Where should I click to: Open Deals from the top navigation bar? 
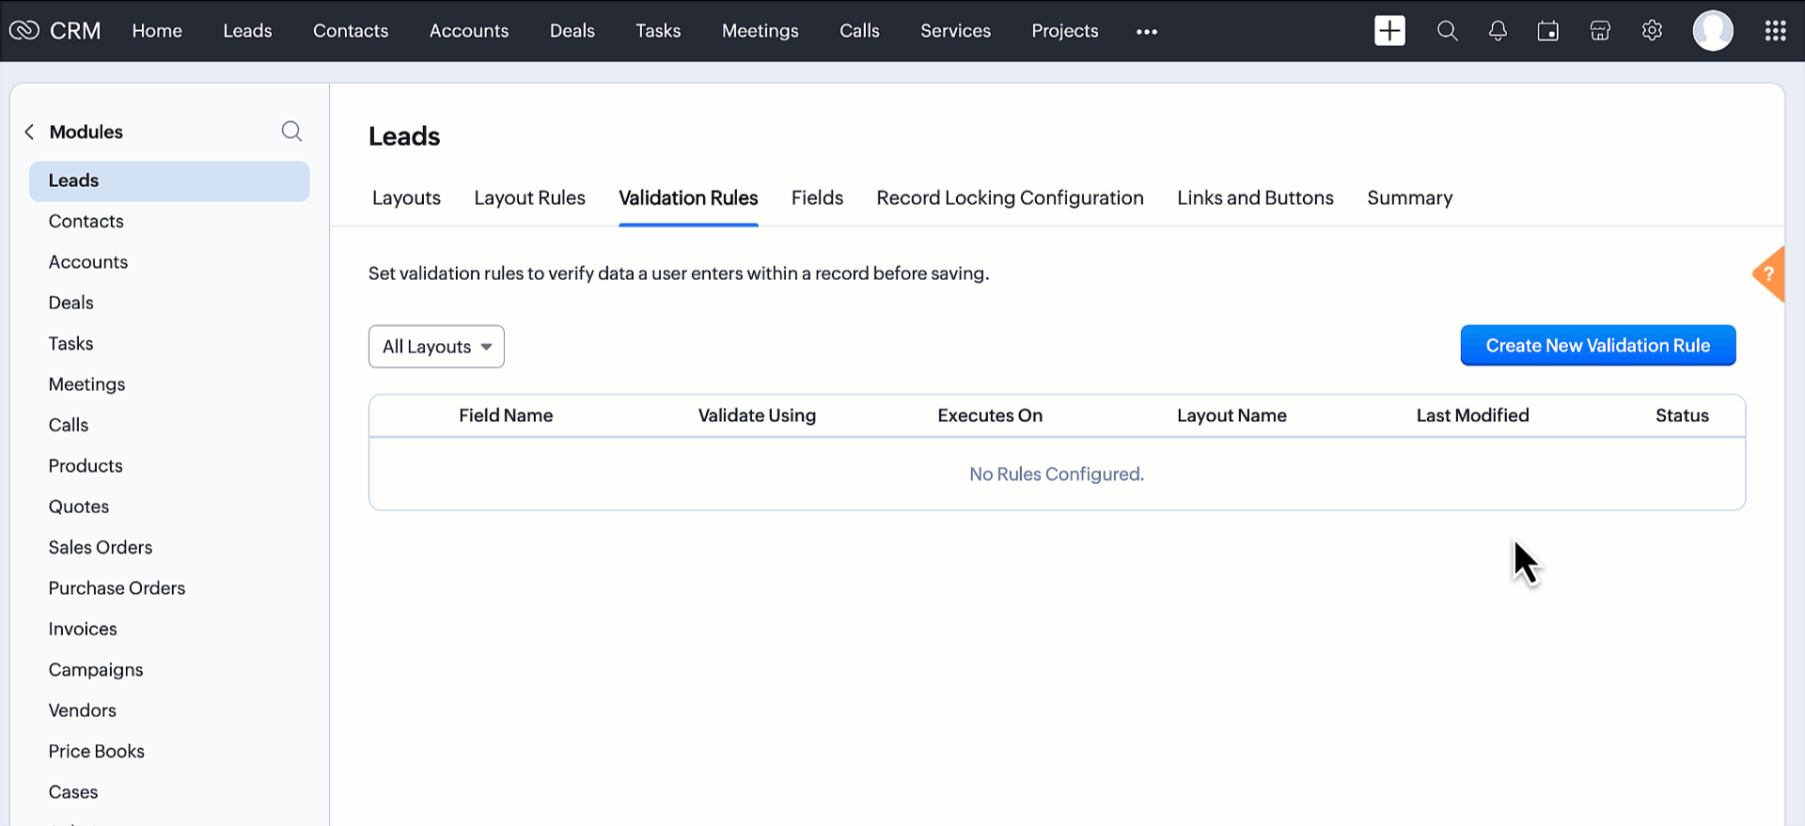(572, 31)
